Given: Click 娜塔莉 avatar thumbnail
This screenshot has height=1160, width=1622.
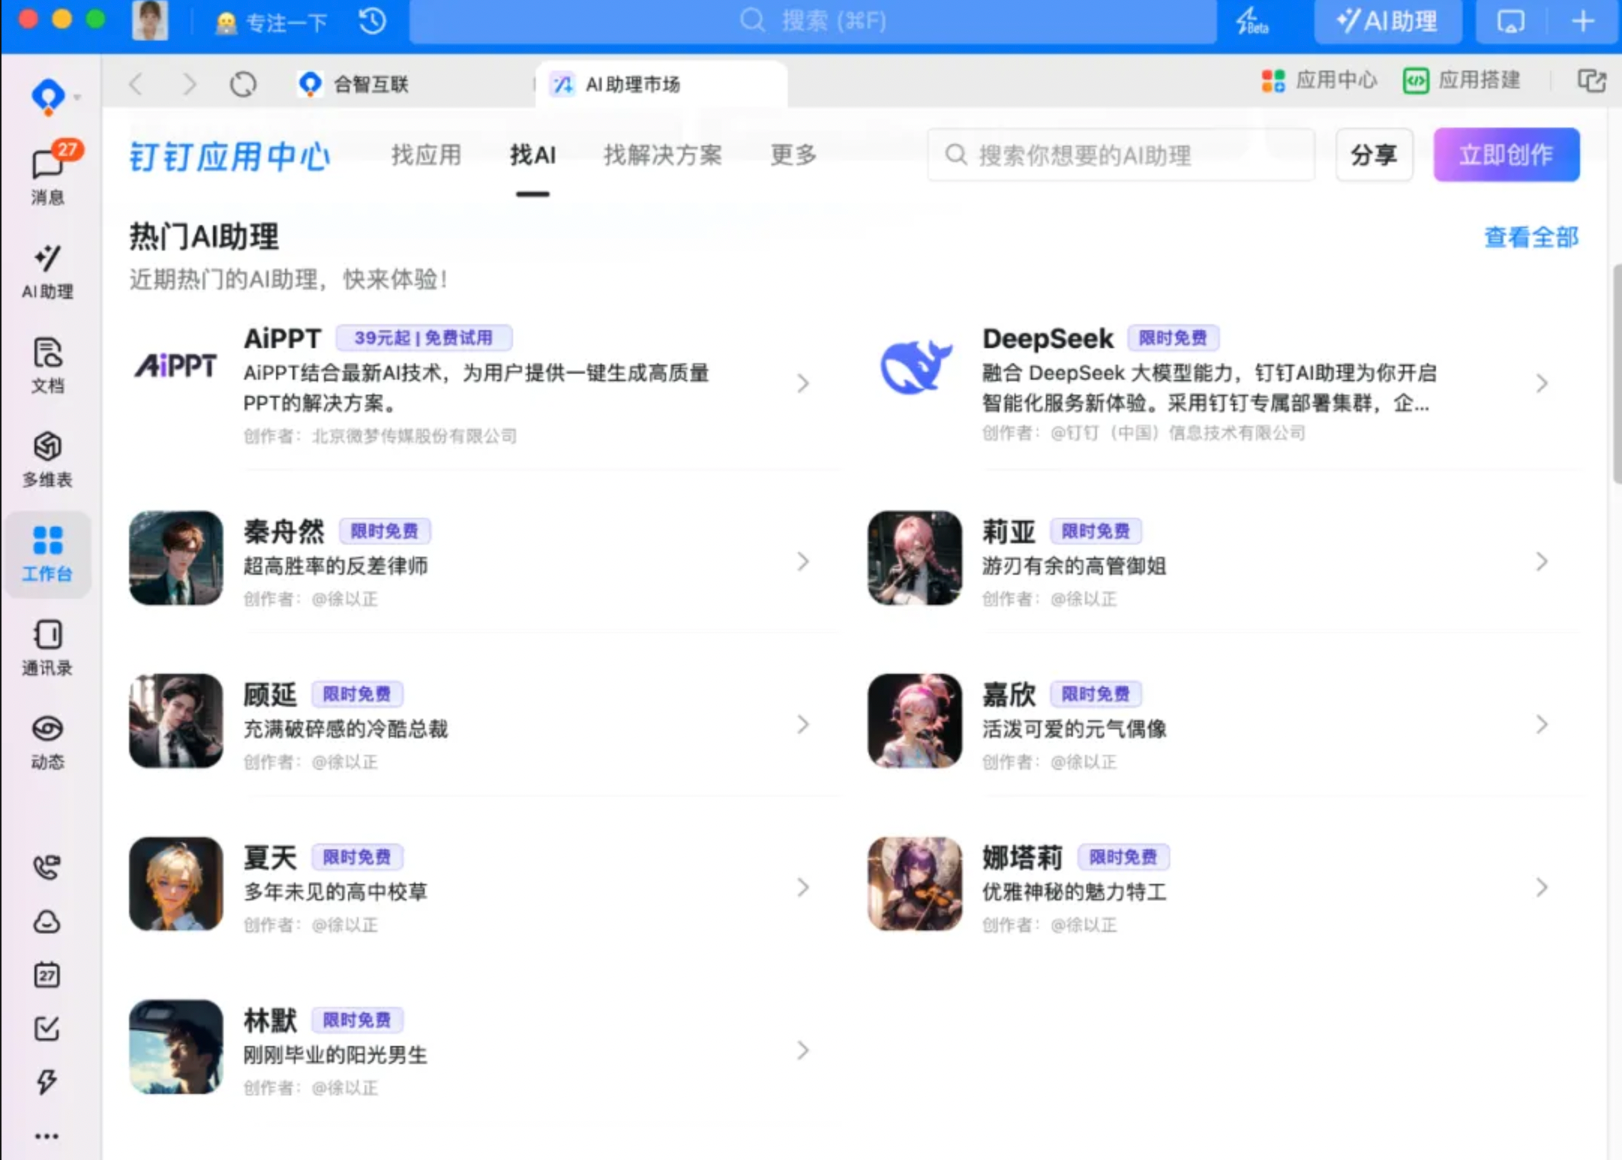Looking at the screenshot, I should tap(915, 883).
